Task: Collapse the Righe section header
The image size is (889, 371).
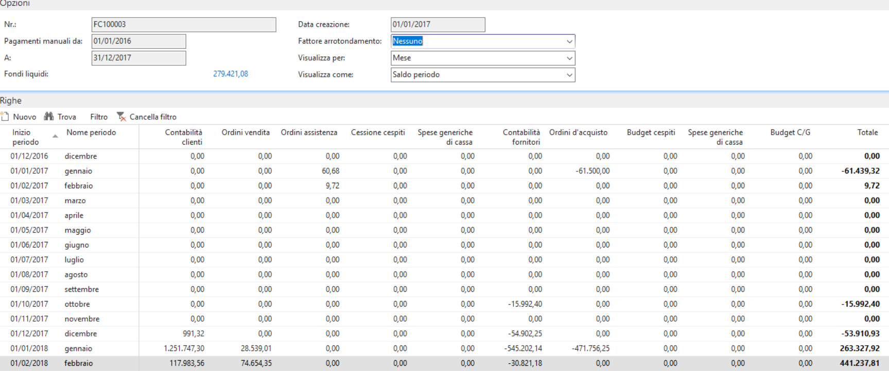Action: coord(11,100)
